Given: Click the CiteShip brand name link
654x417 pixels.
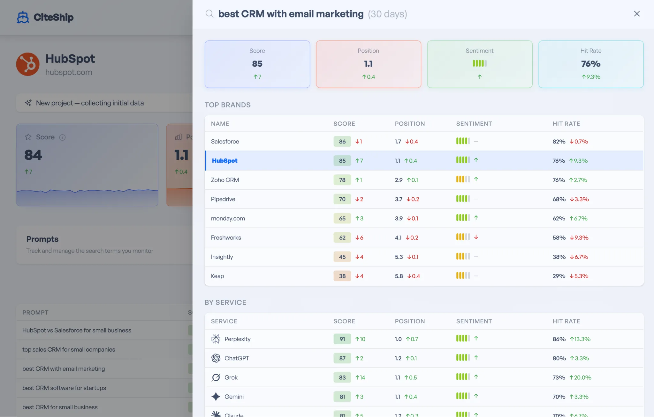Looking at the screenshot, I should coord(53,17).
